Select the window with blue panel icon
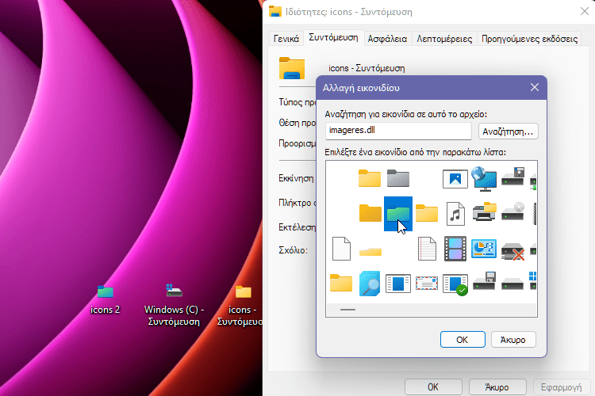 [398, 284]
